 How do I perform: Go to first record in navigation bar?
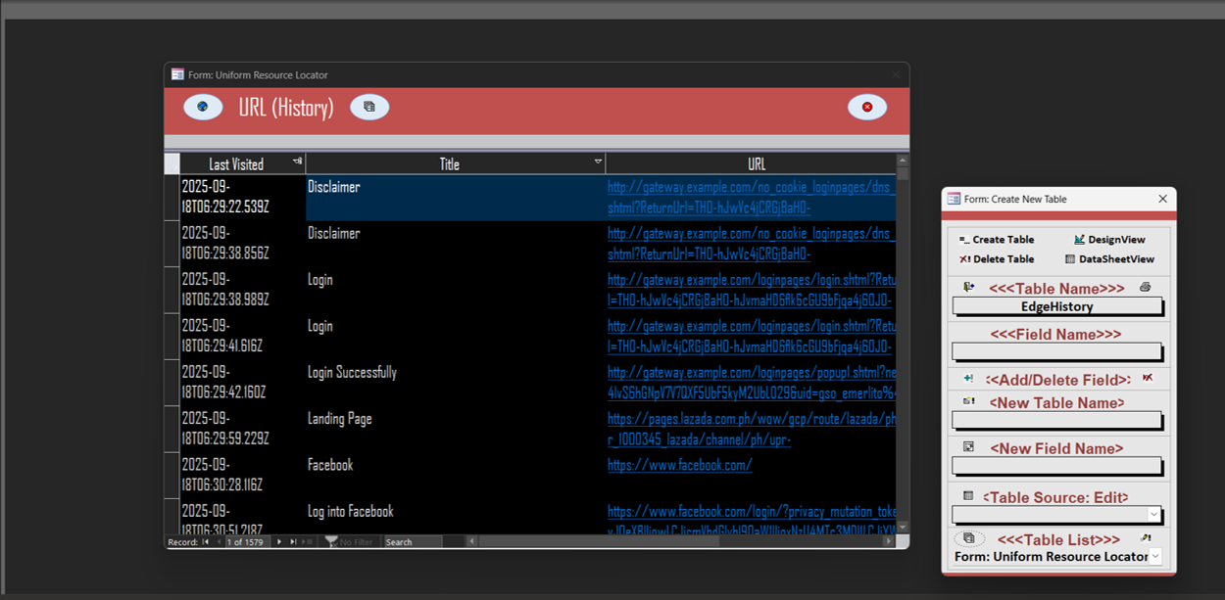coord(206,541)
